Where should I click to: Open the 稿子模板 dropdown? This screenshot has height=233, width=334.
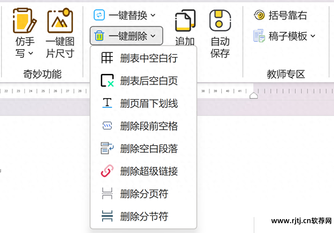pos(313,35)
